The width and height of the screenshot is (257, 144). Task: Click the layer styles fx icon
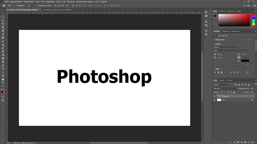(235, 142)
